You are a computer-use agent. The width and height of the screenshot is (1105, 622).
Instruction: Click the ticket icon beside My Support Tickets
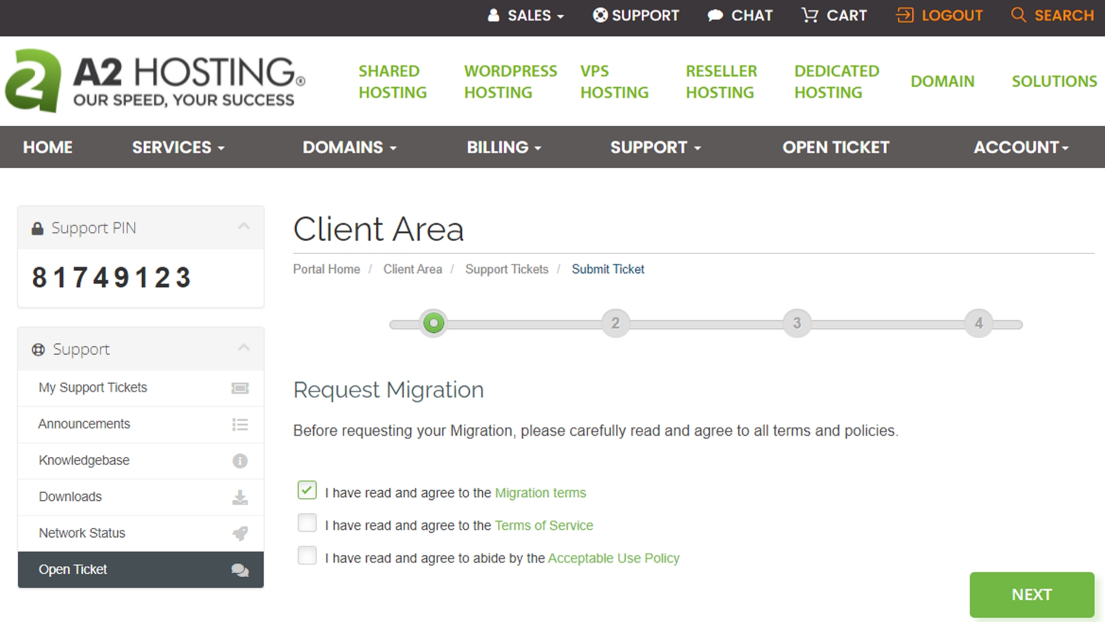tap(240, 388)
